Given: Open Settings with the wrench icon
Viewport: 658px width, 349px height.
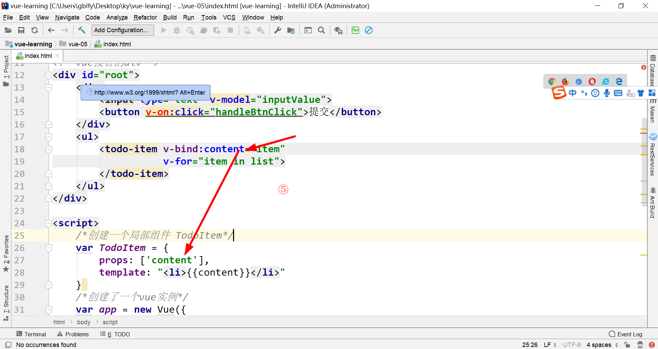Looking at the screenshot, I should pyautogui.click(x=278, y=31).
